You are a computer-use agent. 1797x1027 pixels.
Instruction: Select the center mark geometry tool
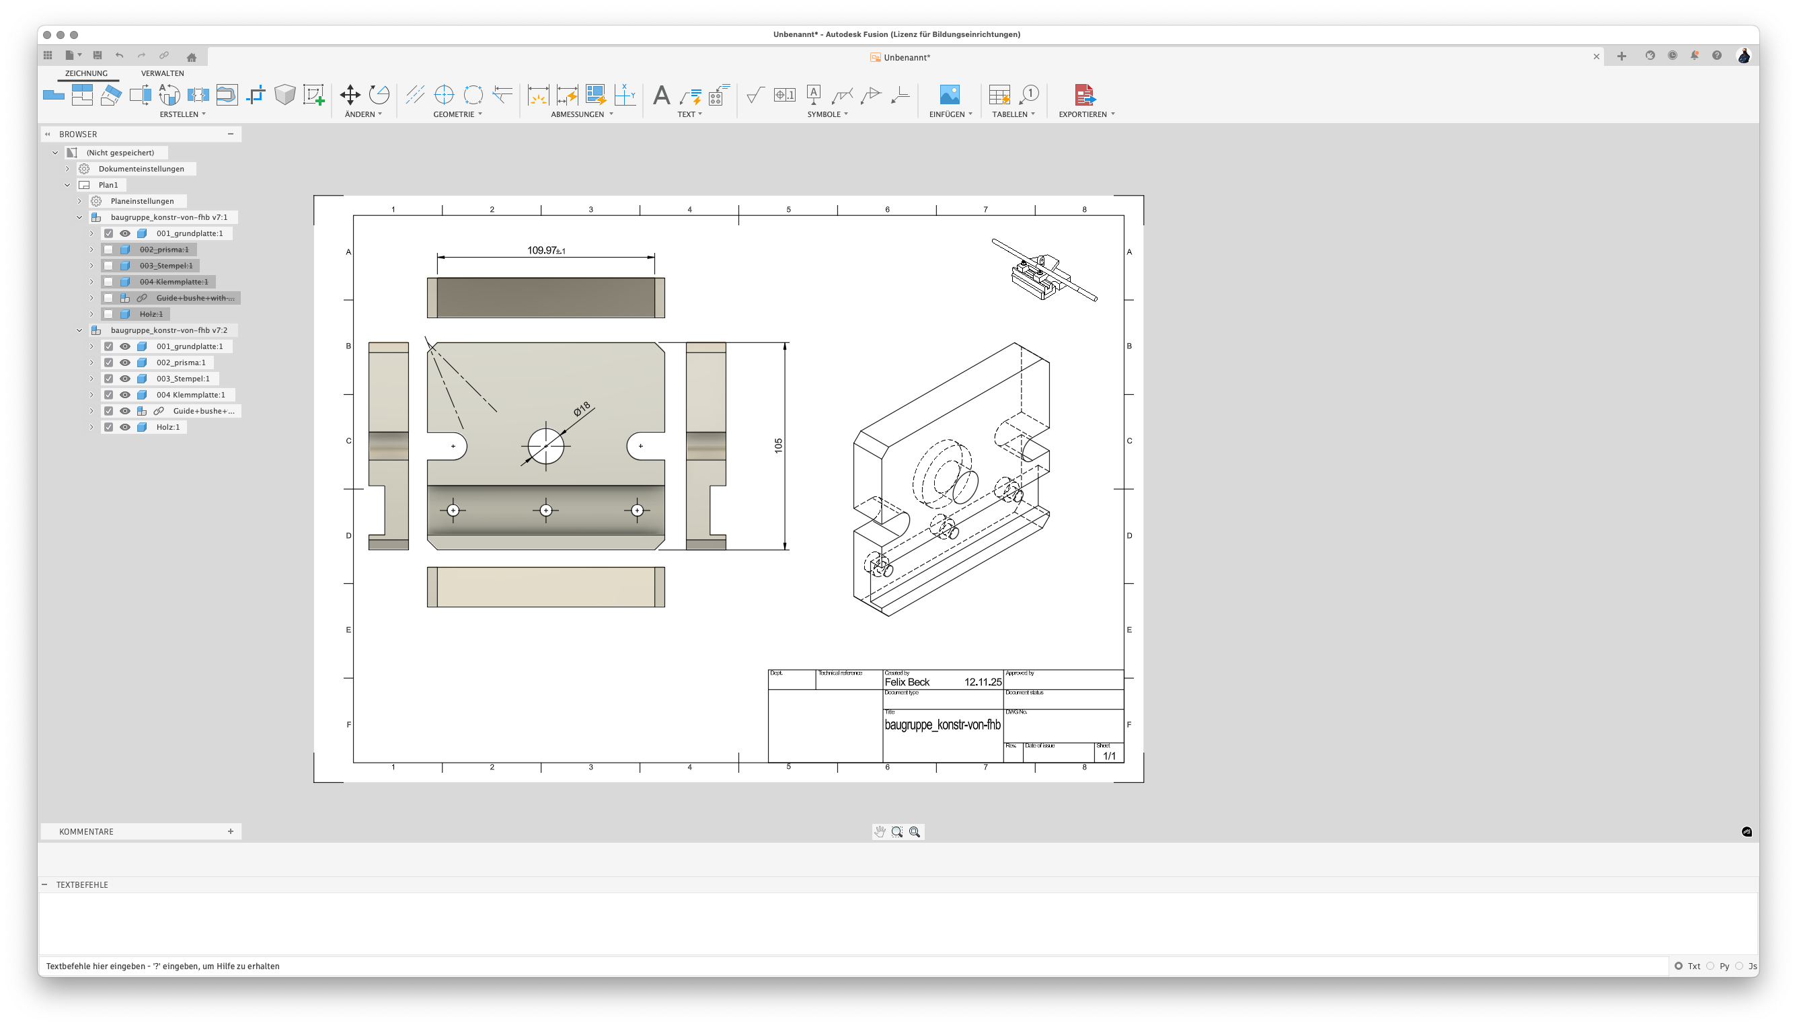[x=445, y=95]
